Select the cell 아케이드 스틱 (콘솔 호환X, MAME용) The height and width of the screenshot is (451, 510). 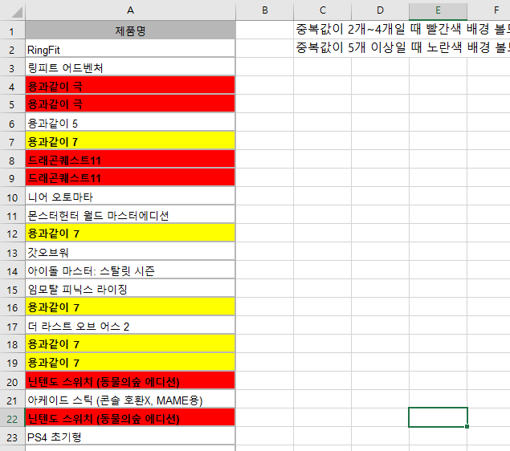point(130,400)
